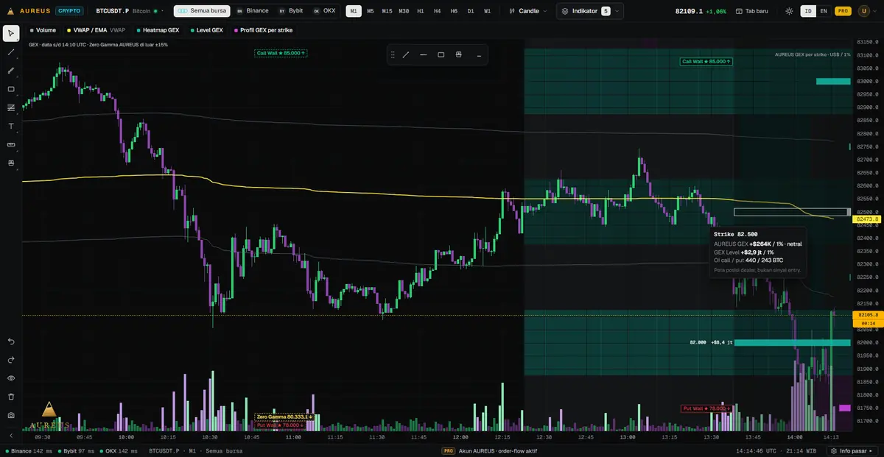Select the M15 timeframe
Screen dimensions: 884x457
point(387,11)
